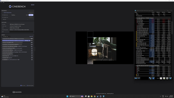Select the Average Active Core Count row
This screenshot has width=174, height=98.
153,63
